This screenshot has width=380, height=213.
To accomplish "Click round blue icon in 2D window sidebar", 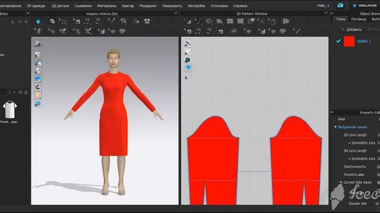I will (188, 60).
